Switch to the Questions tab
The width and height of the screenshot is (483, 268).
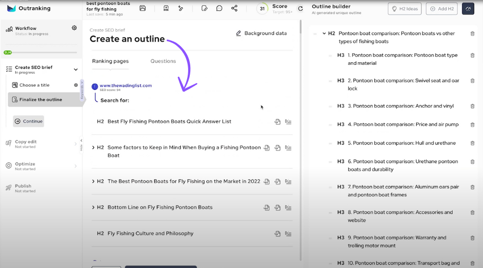[163, 61]
